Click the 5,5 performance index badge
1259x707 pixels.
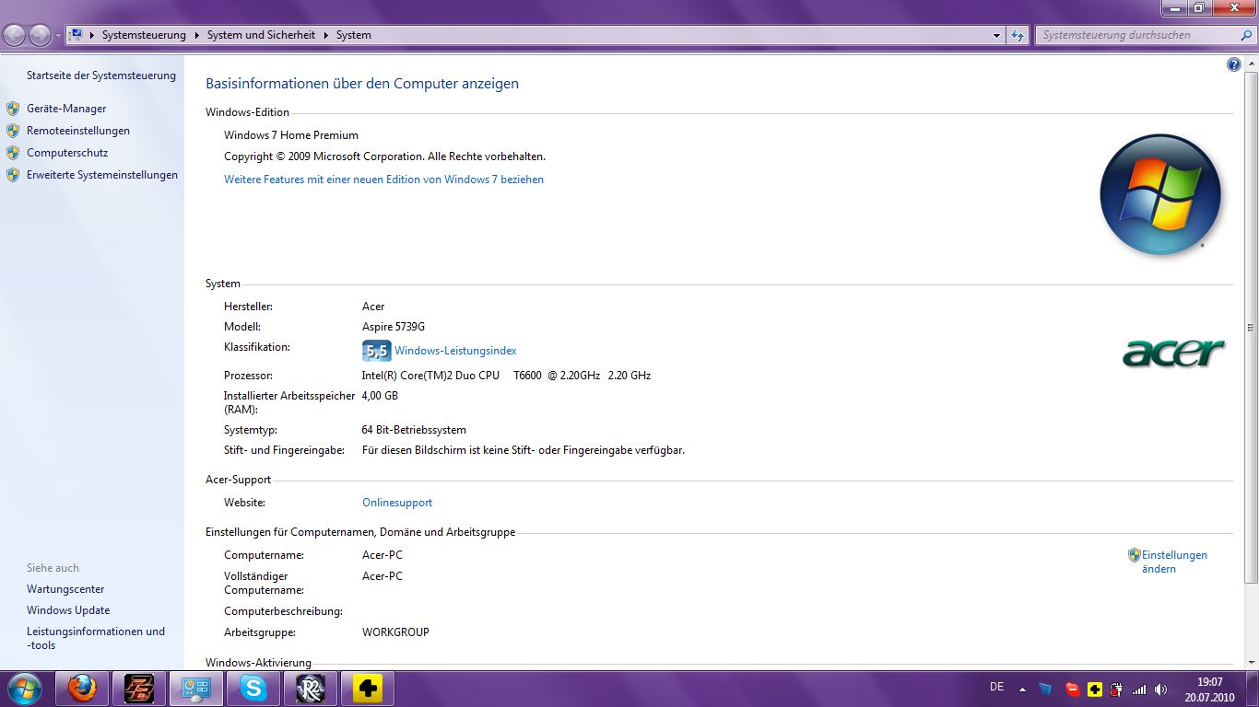pyautogui.click(x=376, y=351)
